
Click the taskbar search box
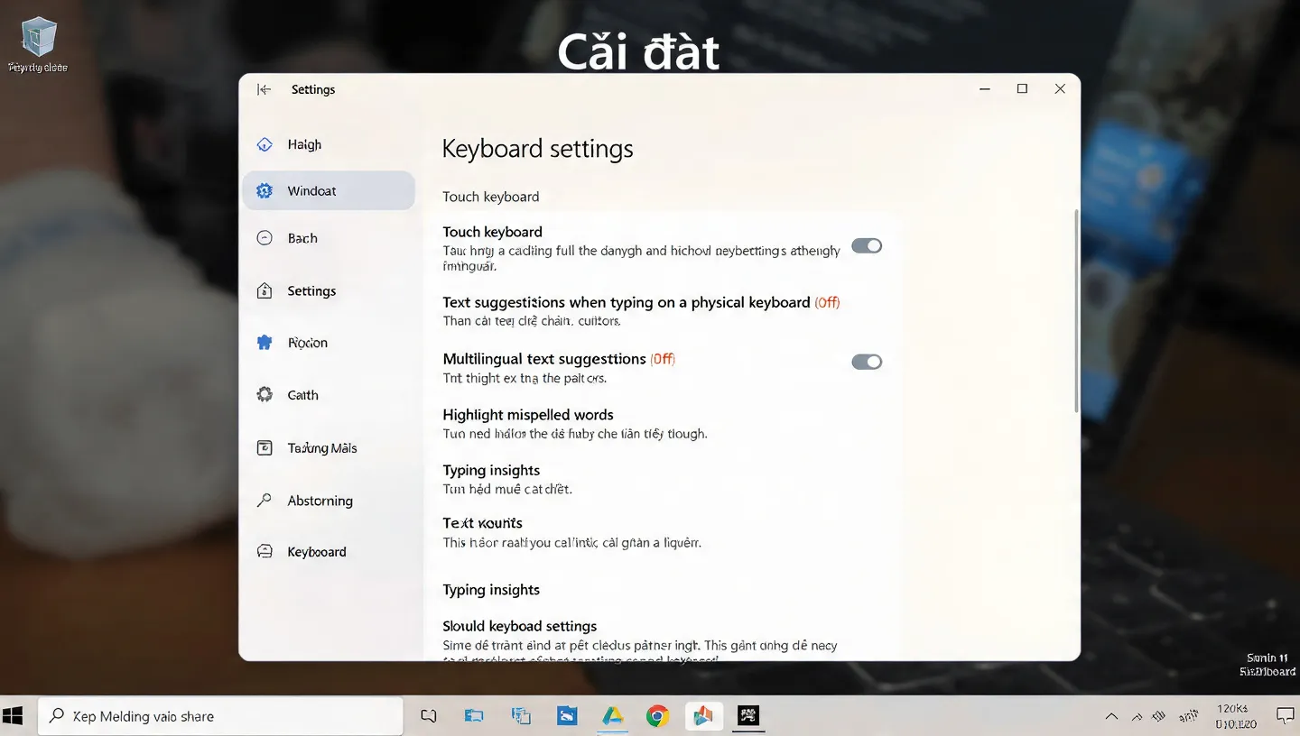click(x=221, y=716)
